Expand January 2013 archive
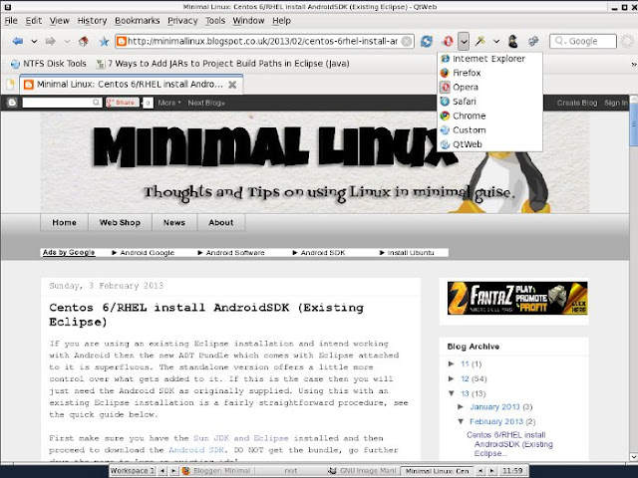 (461, 406)
